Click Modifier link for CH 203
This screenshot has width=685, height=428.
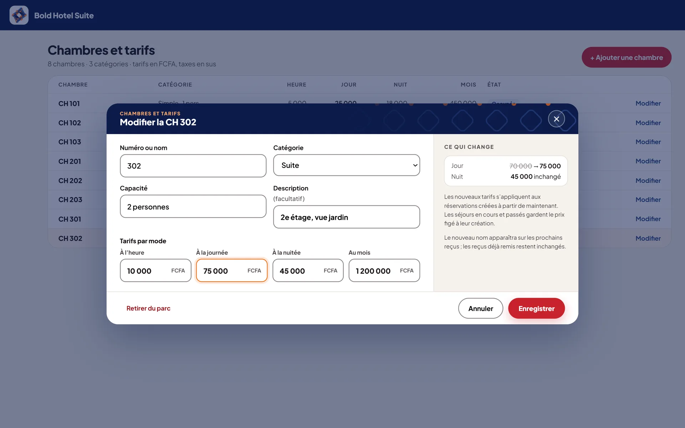coord(648,200)
